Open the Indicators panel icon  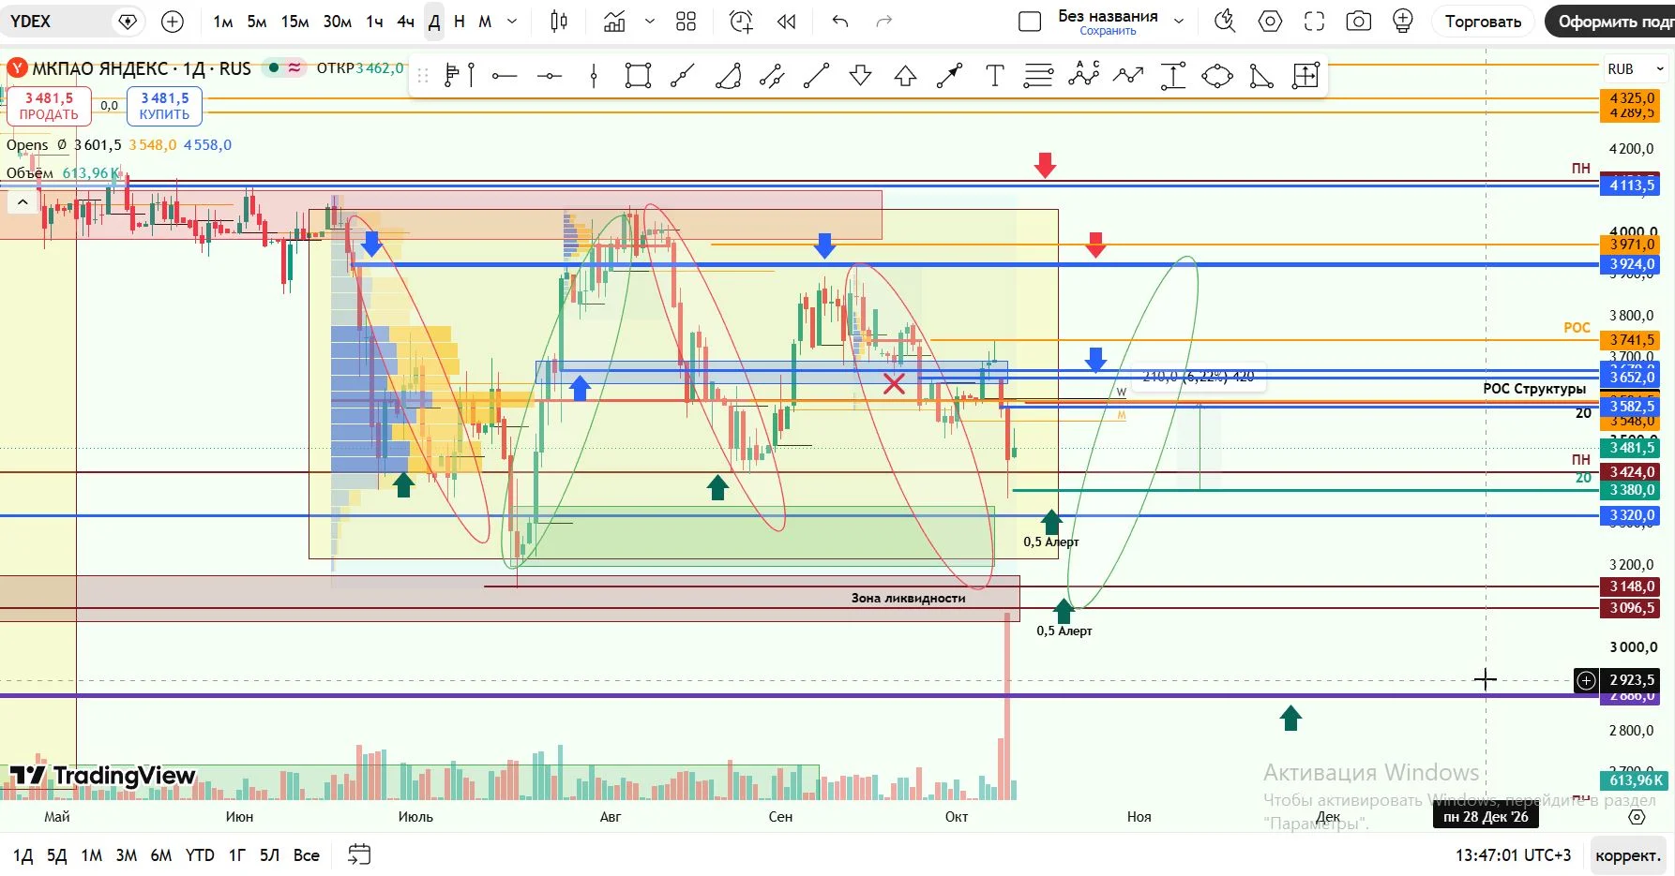click(614, 22)
